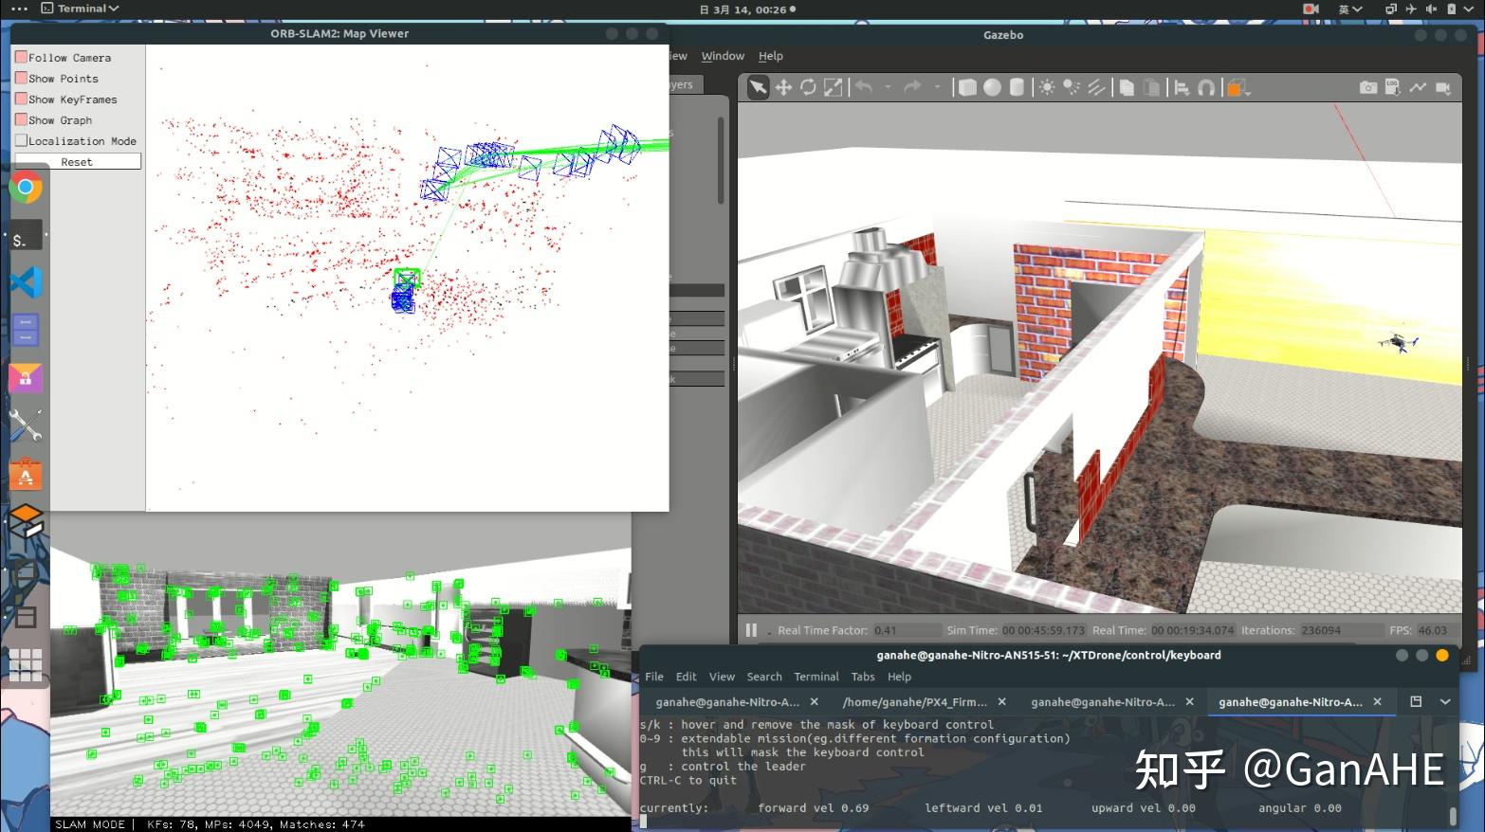Open the date and time in top bar
Image resolution: width=1485 pixels, height=832 pixels.
[747, 9]
